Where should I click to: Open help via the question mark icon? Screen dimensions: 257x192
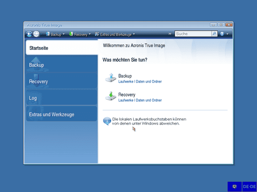click(x=222, y=34)
